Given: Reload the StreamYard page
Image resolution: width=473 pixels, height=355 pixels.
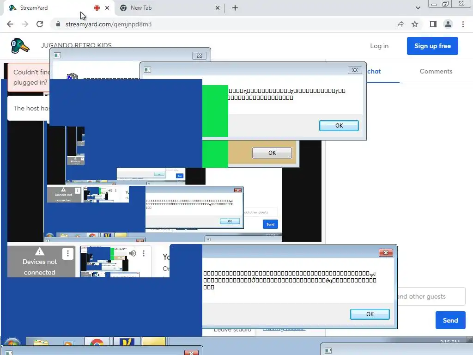Looking at the screenshot, I should tap(40, 24).
